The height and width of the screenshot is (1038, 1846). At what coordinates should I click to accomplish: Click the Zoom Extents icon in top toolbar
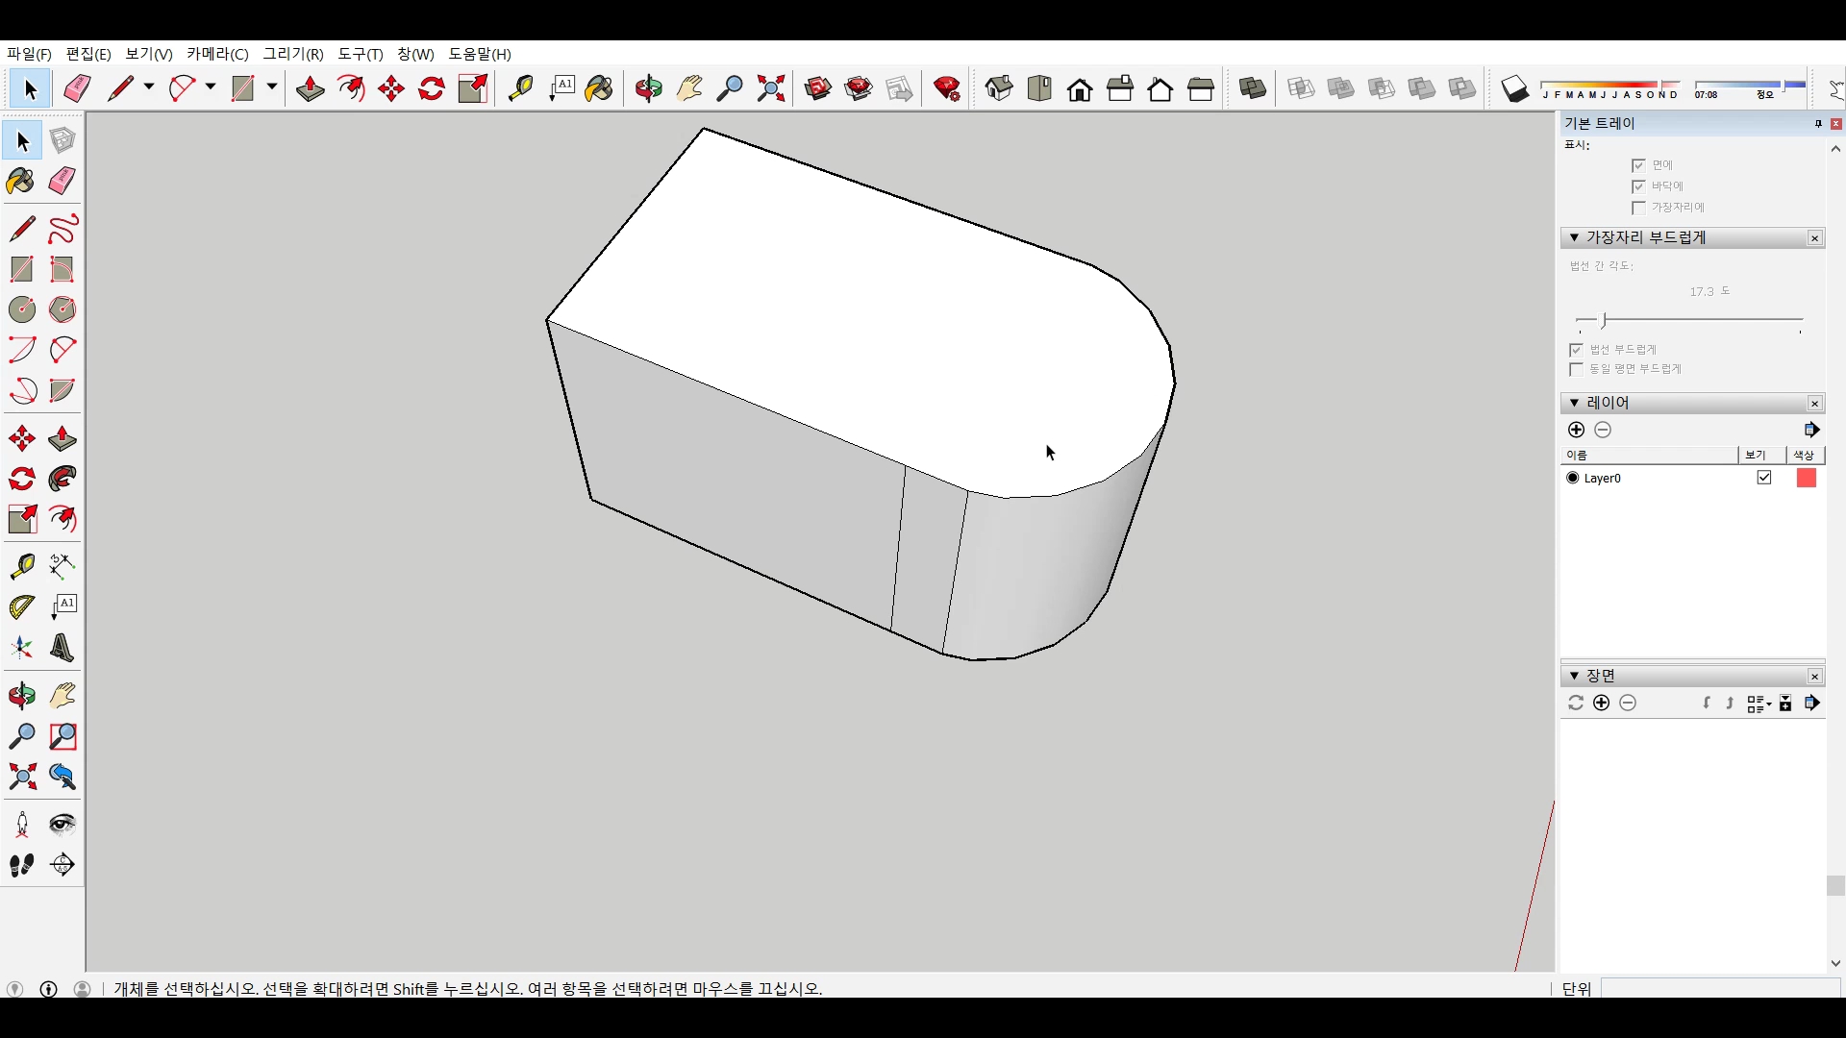coord(770,89)
